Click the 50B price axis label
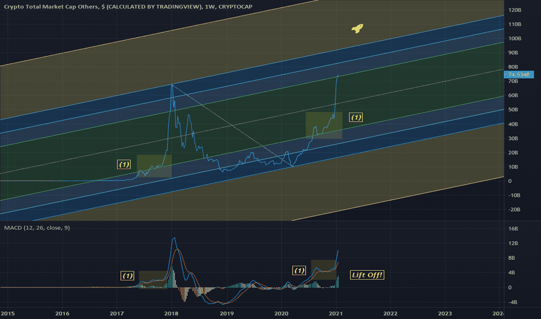The width and height of the screenshot is (541, 319). coord(513,110)
